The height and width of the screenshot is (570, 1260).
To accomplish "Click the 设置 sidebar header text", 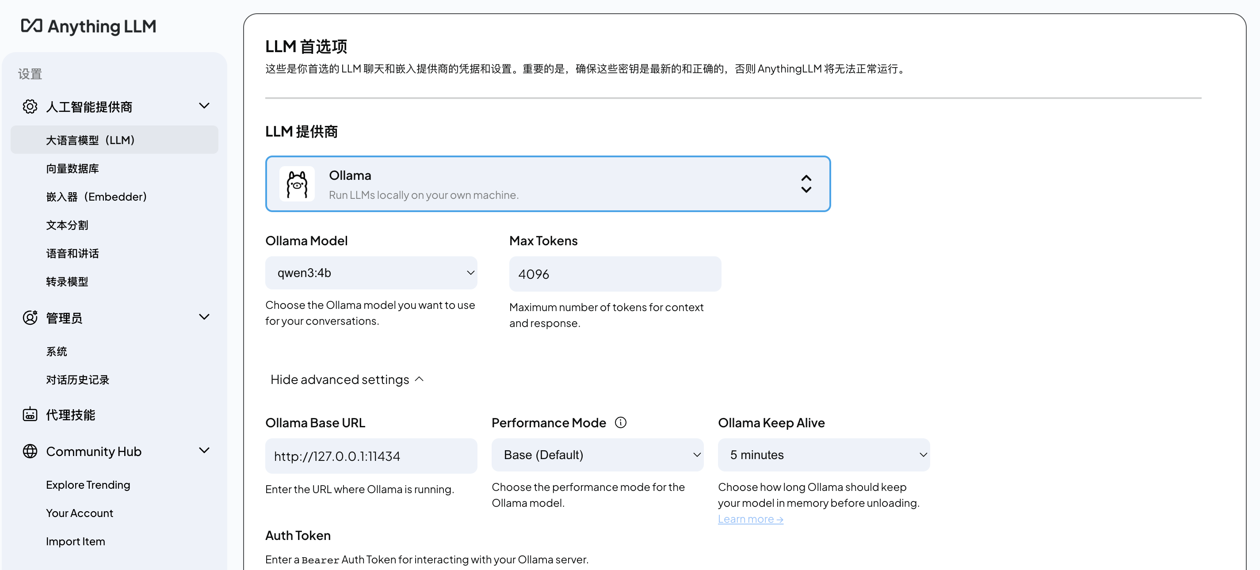I will [30, 74].
